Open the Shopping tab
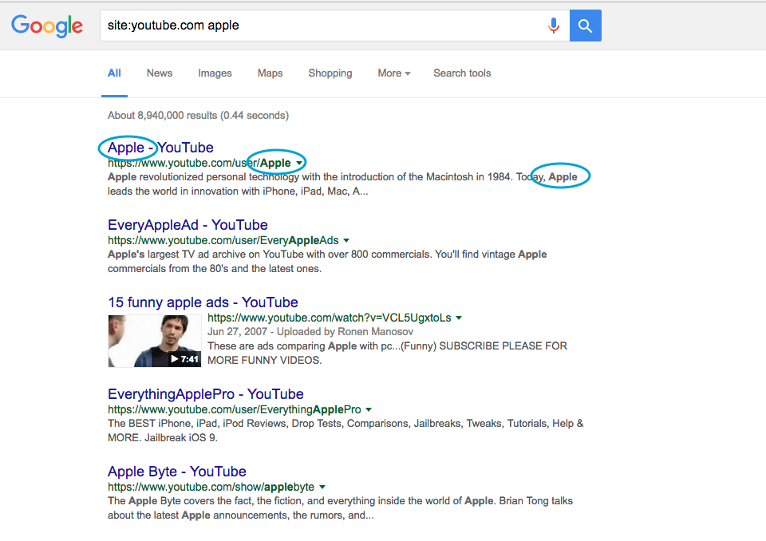Viewport: 766px width, 541px height. click(330, 73)
